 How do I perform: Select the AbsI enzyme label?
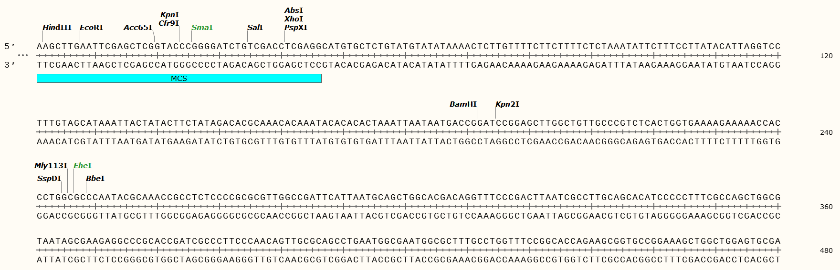tap(294, 10)
